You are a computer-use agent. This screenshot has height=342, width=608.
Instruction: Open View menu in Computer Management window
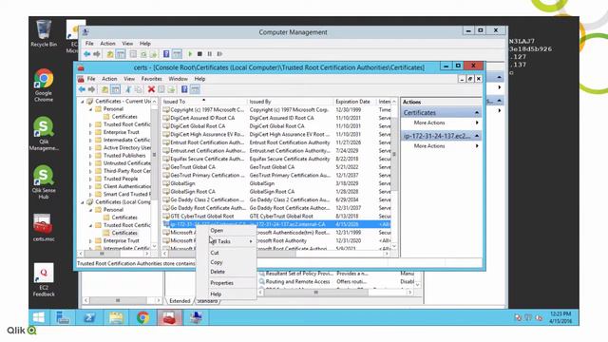pyautogui.click(x=127, y=44)
